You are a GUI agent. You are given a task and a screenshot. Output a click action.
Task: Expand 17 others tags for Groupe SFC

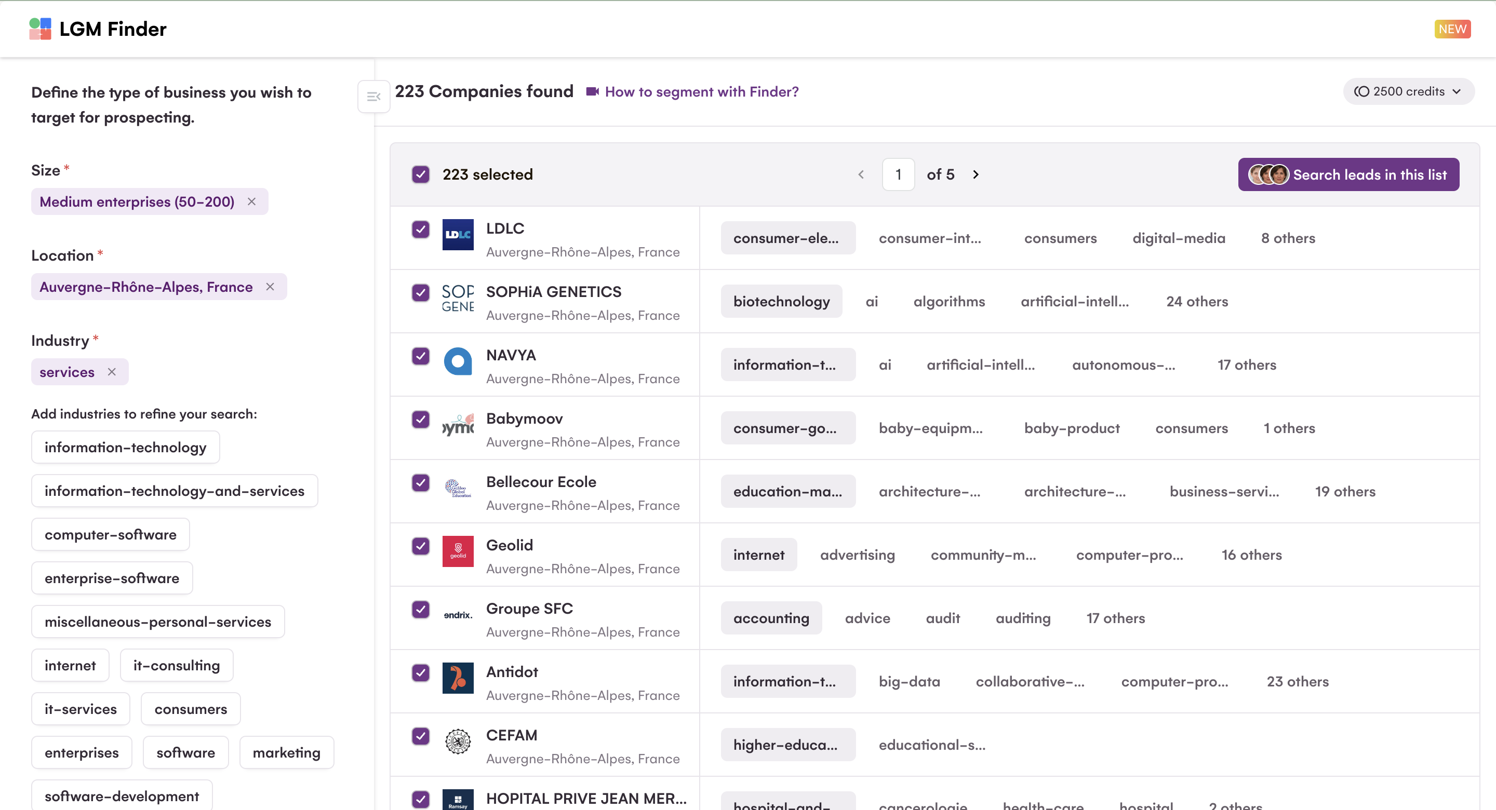pos(1116,618)
